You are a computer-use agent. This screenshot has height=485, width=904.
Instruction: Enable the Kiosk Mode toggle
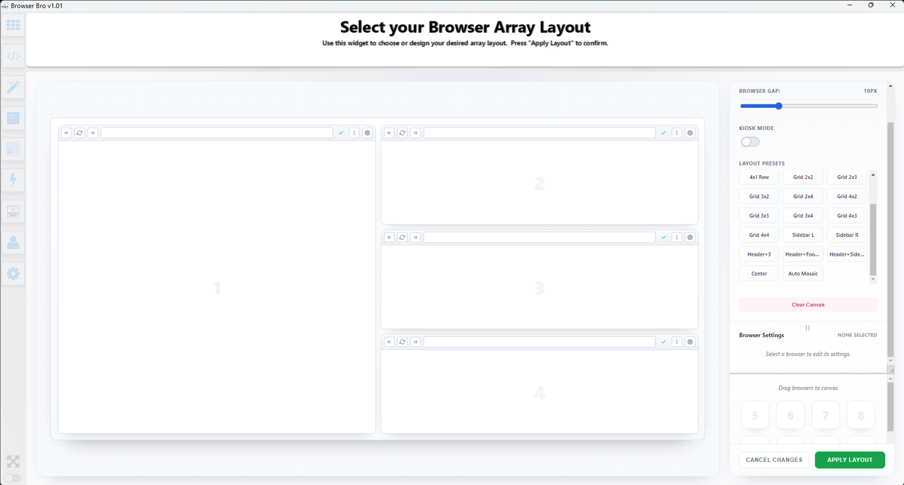(750, 142)
